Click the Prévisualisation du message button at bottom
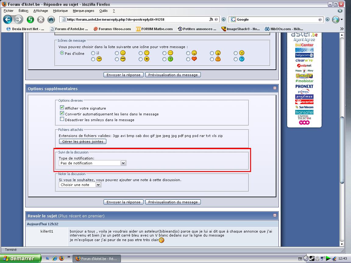This screenshot has width=351, height=263. click(173, 202)
